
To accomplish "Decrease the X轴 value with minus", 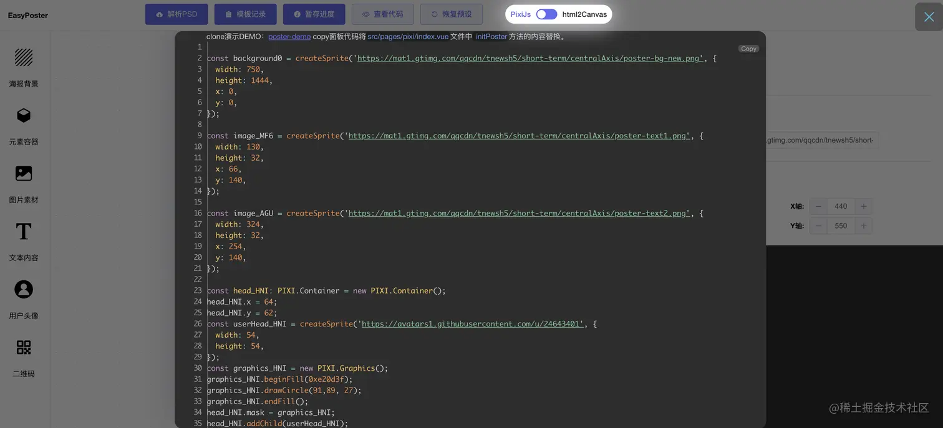I will 818,207.
